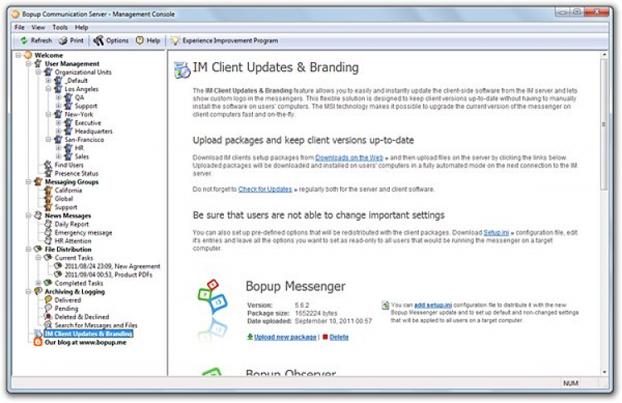
Task: Collapse the Messaging Groups node
Action: click(28, 182)
